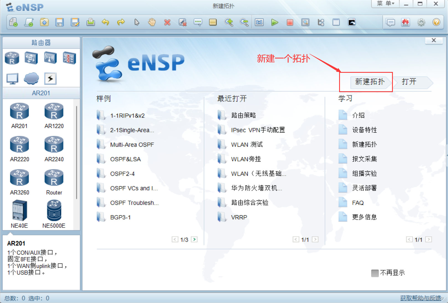The image size is (448, 303).
Task: Toggle the 不再显示 checkbox
Action: [375, 273]
